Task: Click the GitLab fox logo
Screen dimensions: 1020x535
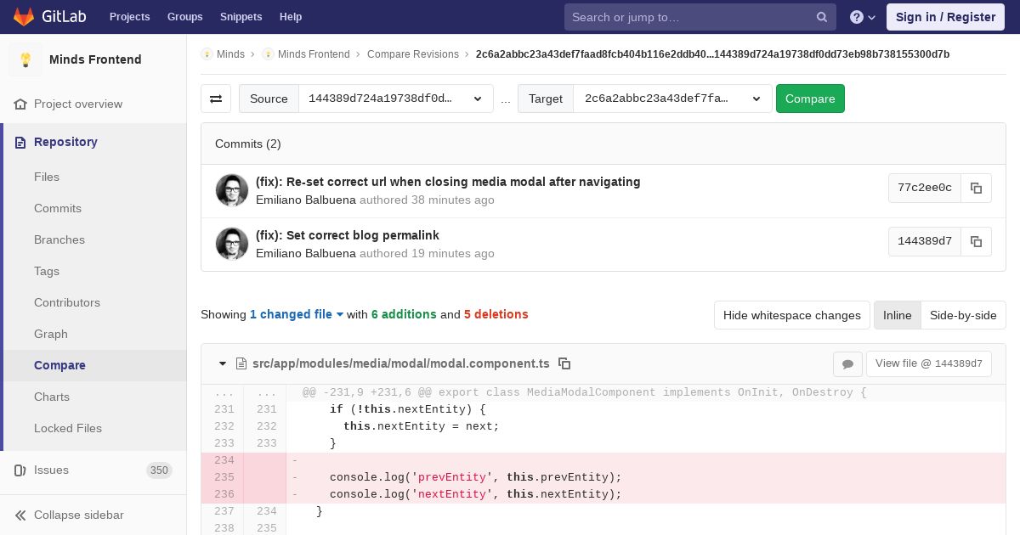Action: pyautogui.click(x=24, y=17)
